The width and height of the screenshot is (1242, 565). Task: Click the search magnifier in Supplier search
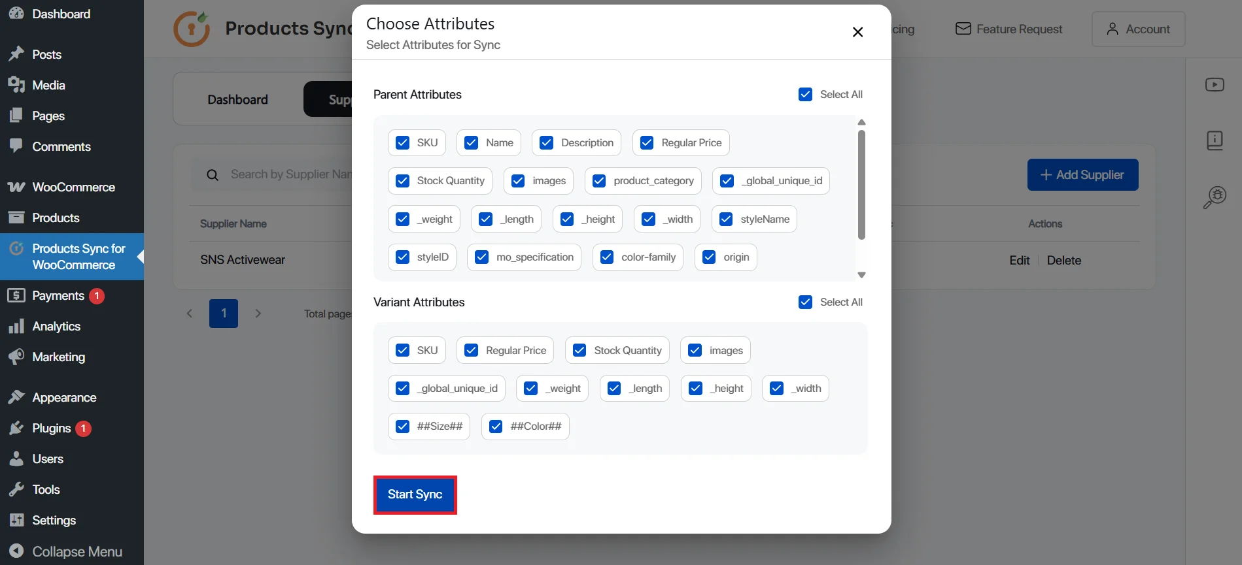(212, 174)
